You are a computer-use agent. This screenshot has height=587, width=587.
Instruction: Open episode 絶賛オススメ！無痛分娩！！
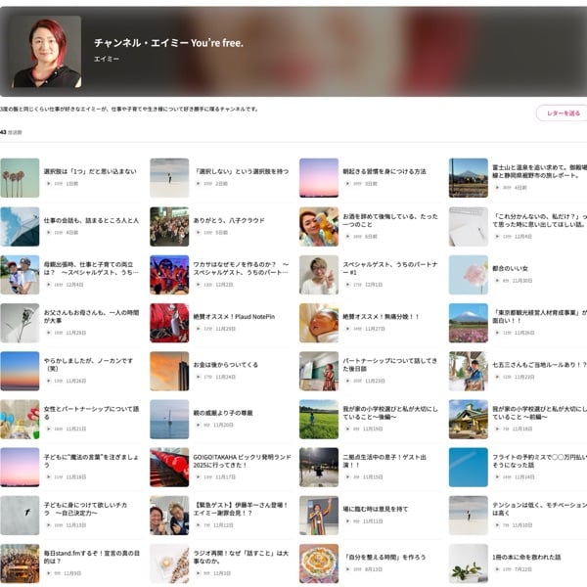(x=381, y=316)
